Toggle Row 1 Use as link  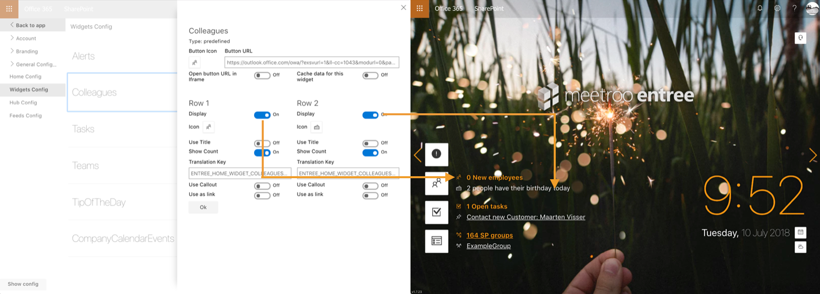(262, 195)
